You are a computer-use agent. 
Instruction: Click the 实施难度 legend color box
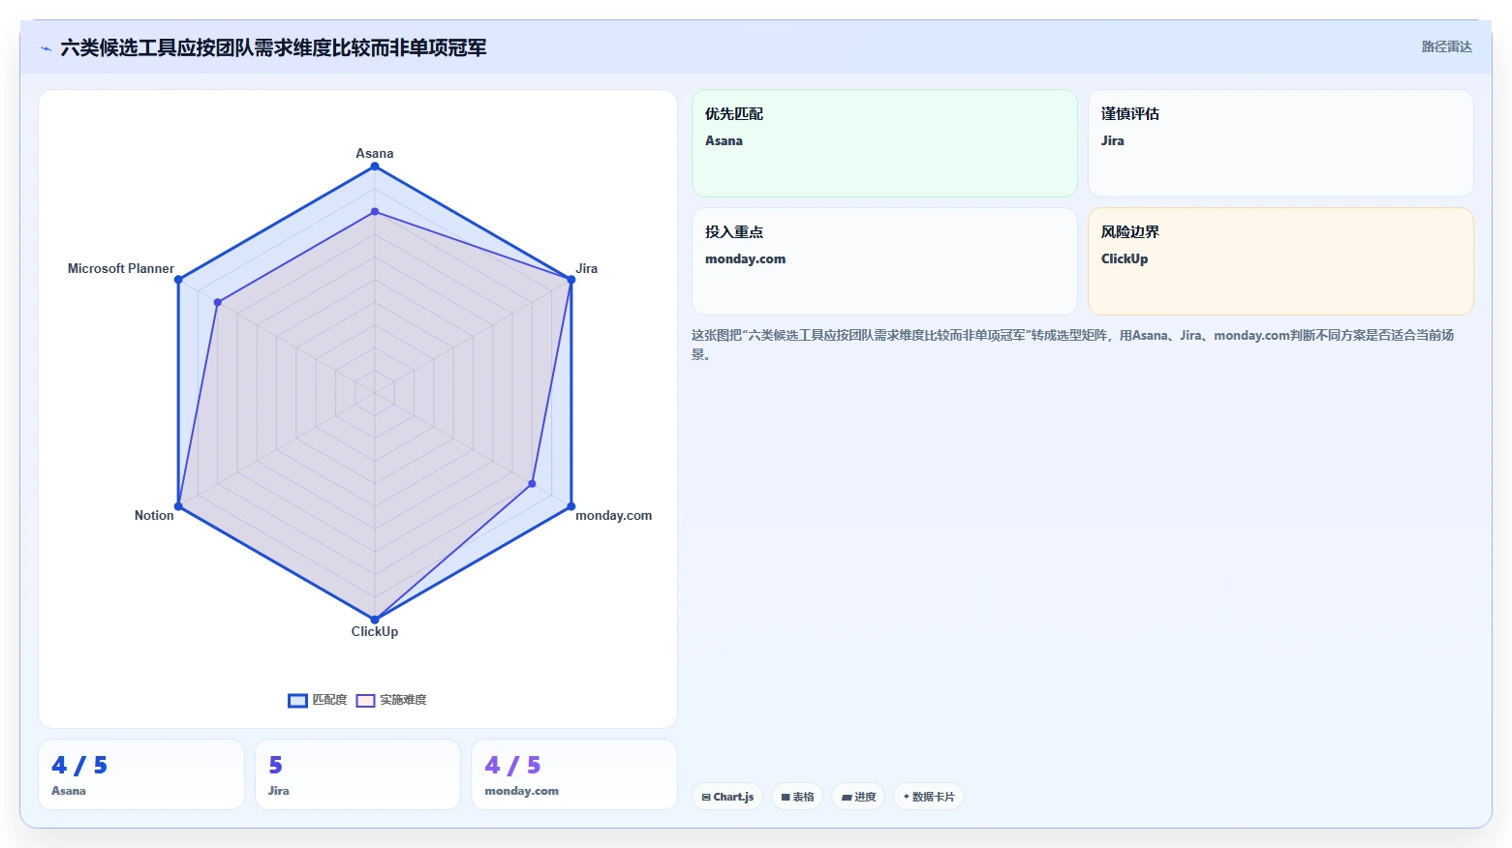point(365,700)
